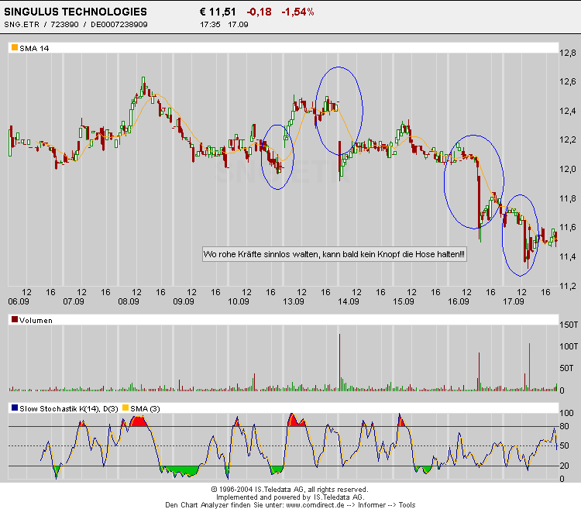Click the 0 label on the stochastic axis

[x=562, y=479]
